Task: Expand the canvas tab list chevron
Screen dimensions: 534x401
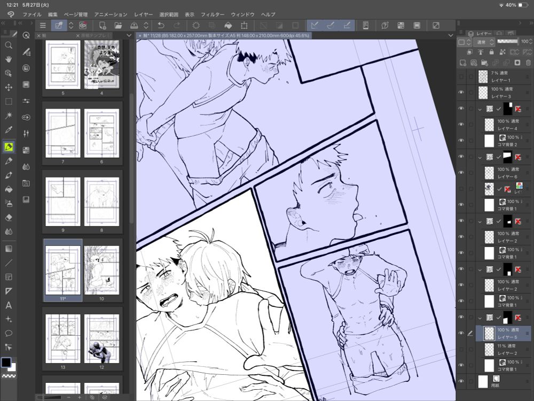Action: 451,35
